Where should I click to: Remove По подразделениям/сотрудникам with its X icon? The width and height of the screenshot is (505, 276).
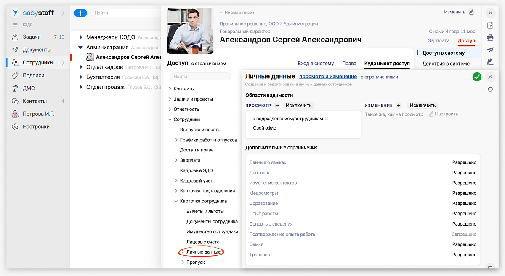coord(327,119)
